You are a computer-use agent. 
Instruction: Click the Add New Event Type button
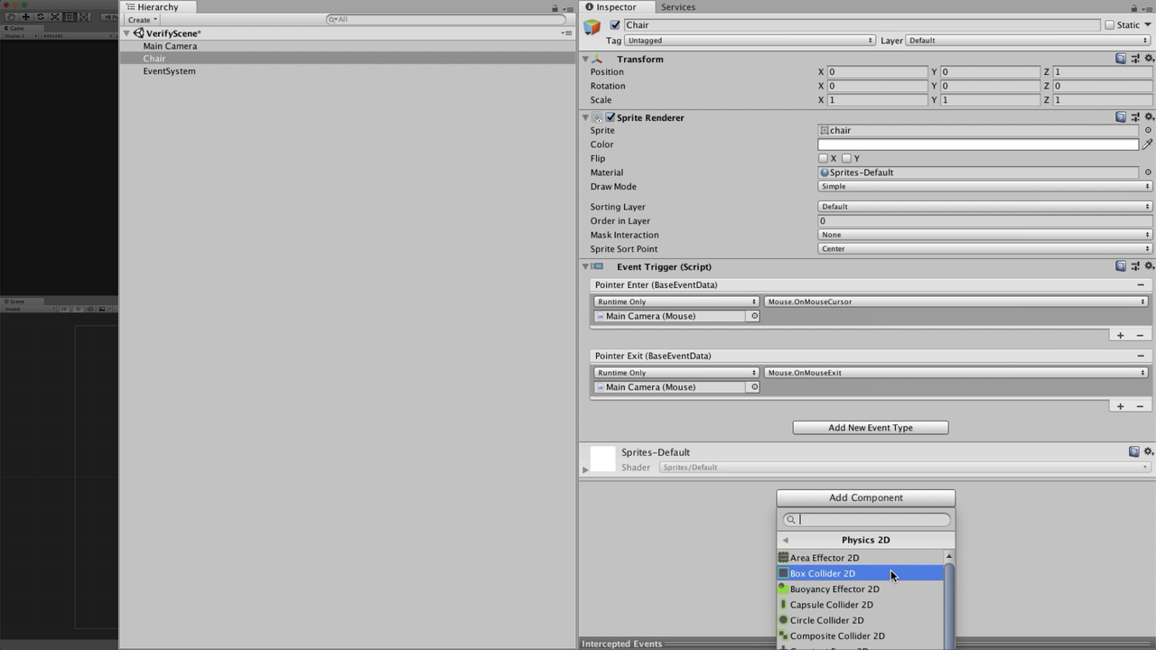[870, 428]
